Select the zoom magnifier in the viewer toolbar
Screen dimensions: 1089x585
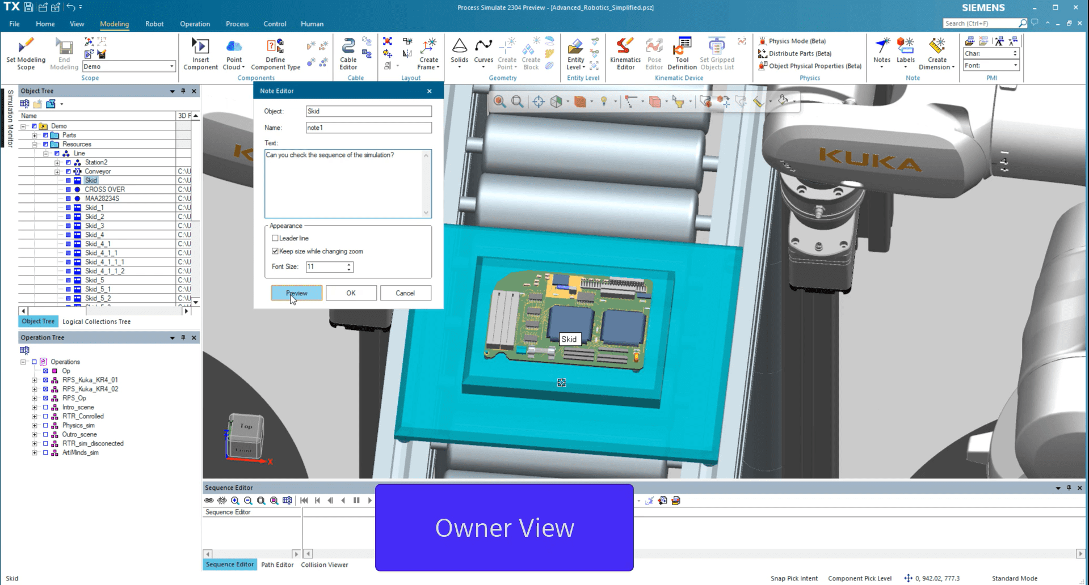500,102
